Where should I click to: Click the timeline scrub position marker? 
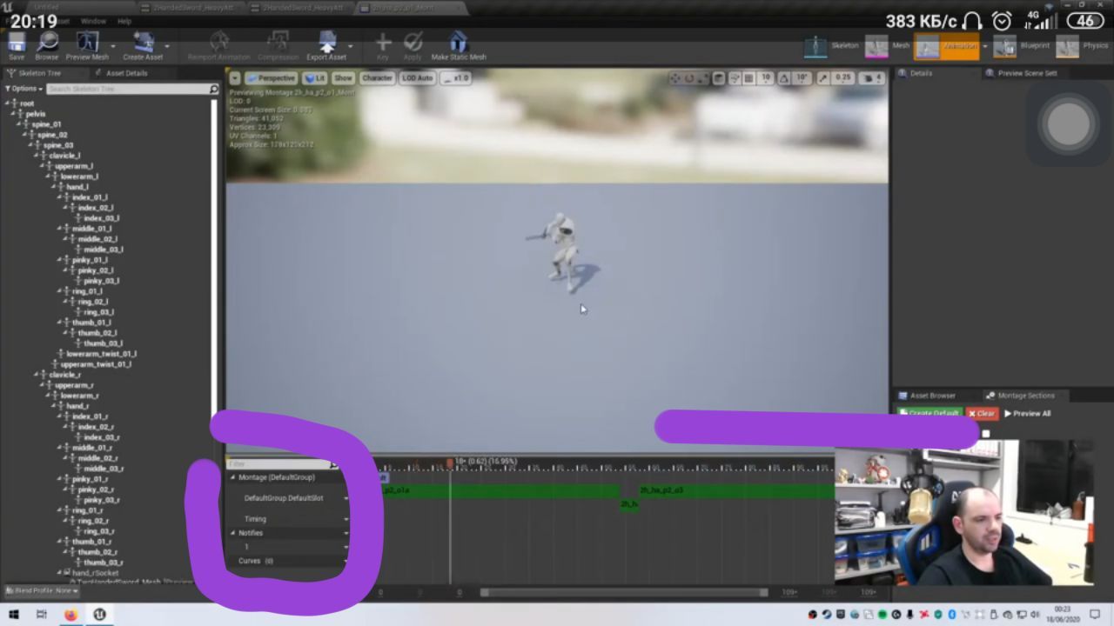[450, 463]
